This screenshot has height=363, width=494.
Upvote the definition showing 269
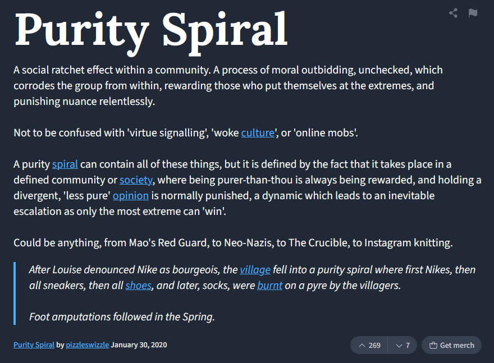(369, 345)
